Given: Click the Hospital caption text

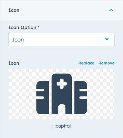Looking at the screenshot, I should coord(62,126).
